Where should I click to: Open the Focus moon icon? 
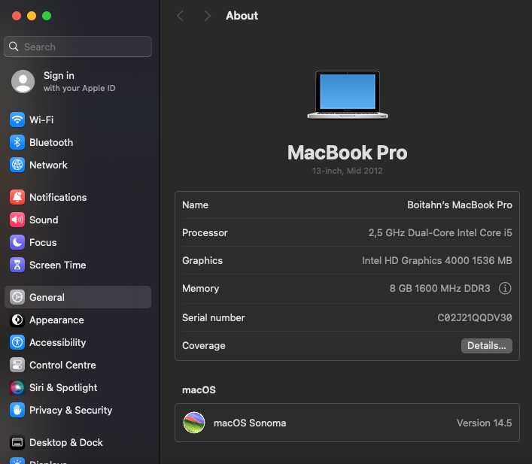click(x=17, y=242)
